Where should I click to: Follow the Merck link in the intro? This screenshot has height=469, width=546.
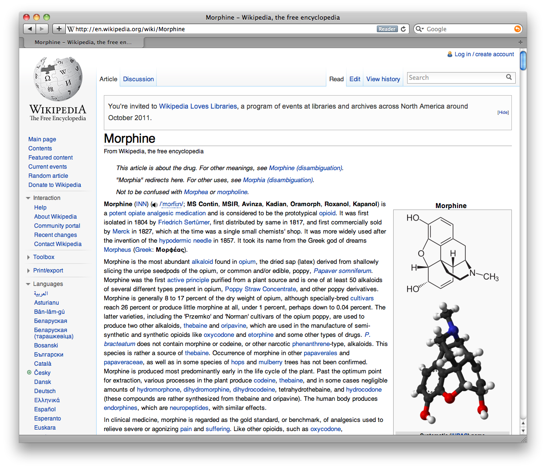point(121,232)
